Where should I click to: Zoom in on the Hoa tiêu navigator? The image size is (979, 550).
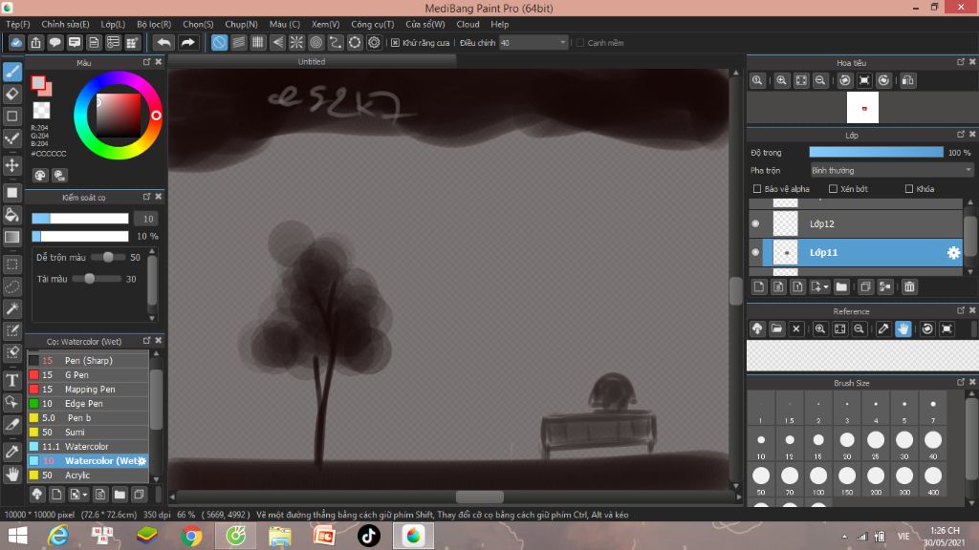coord(781,80)
